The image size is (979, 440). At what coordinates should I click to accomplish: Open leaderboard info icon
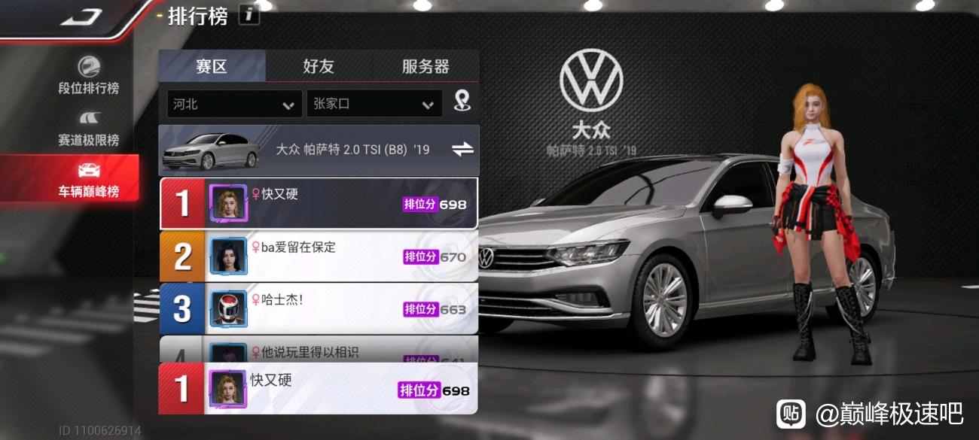click(x=249, y=14)
